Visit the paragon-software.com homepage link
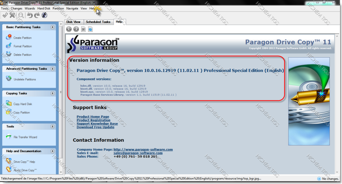Image resolution: width=342 pixels, height=184 pixels. pyautogui.click(x=143, y=149)
